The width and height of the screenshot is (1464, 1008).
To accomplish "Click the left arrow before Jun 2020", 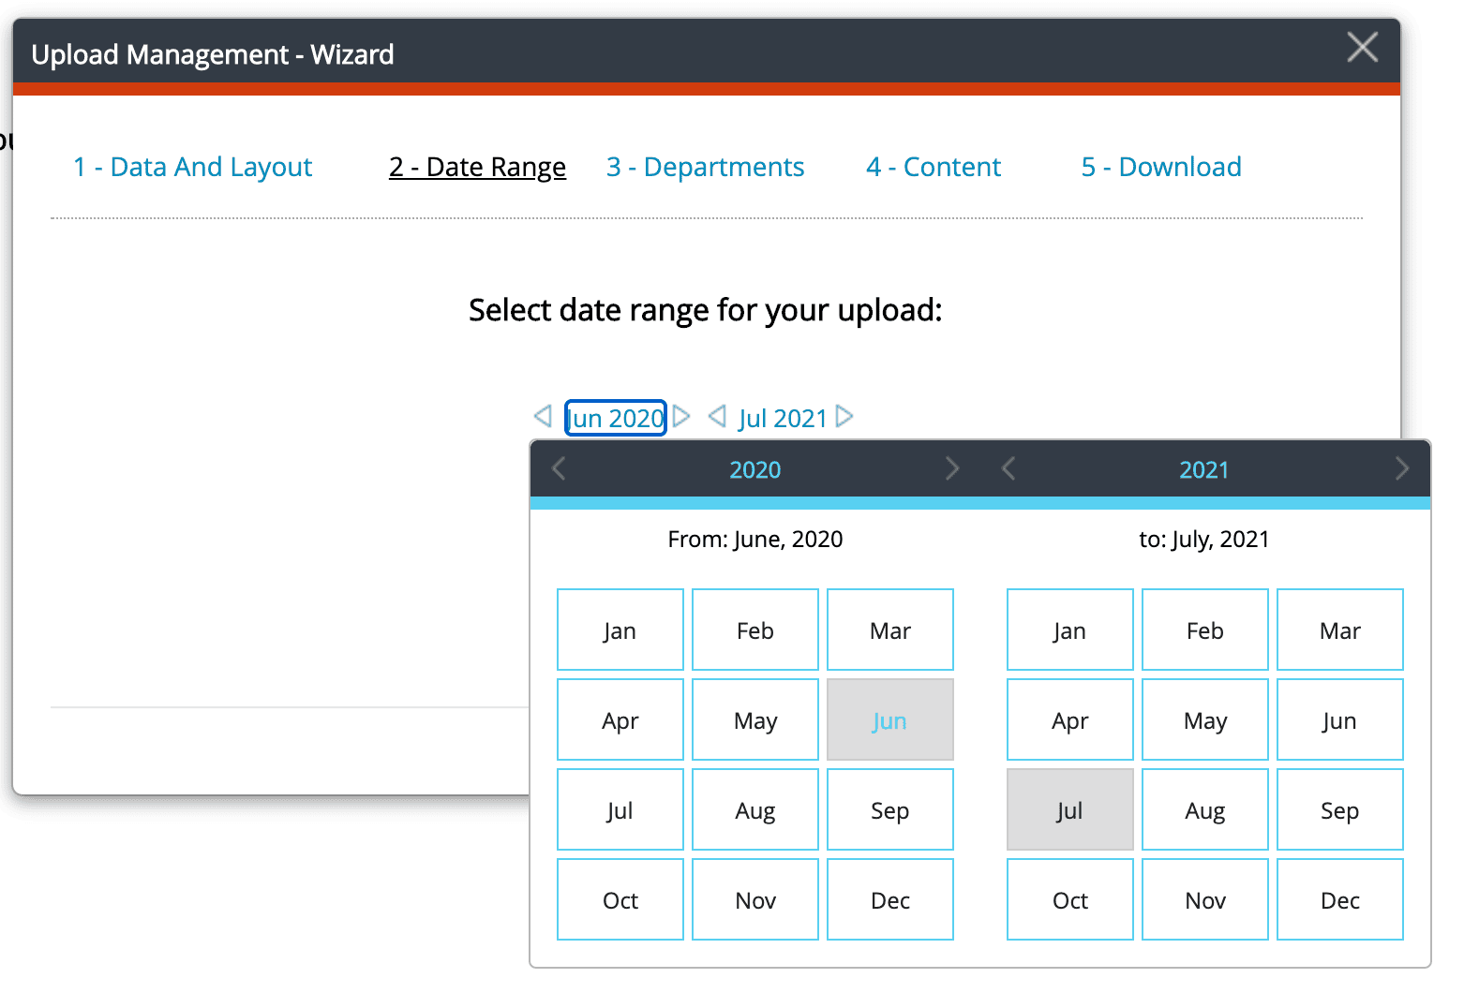I will click(x=543, y=416).
